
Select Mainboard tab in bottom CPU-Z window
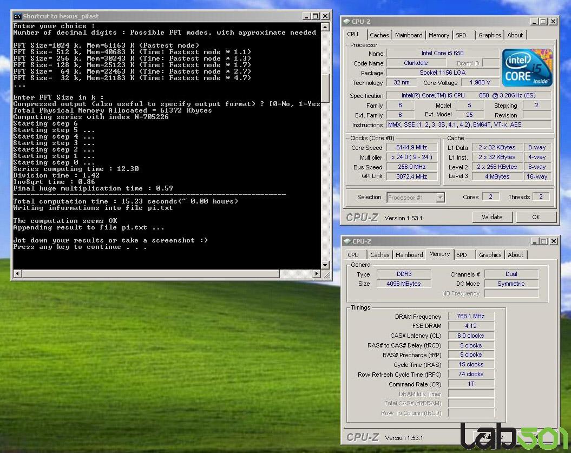pyautogui.click(x=409, y=255)
